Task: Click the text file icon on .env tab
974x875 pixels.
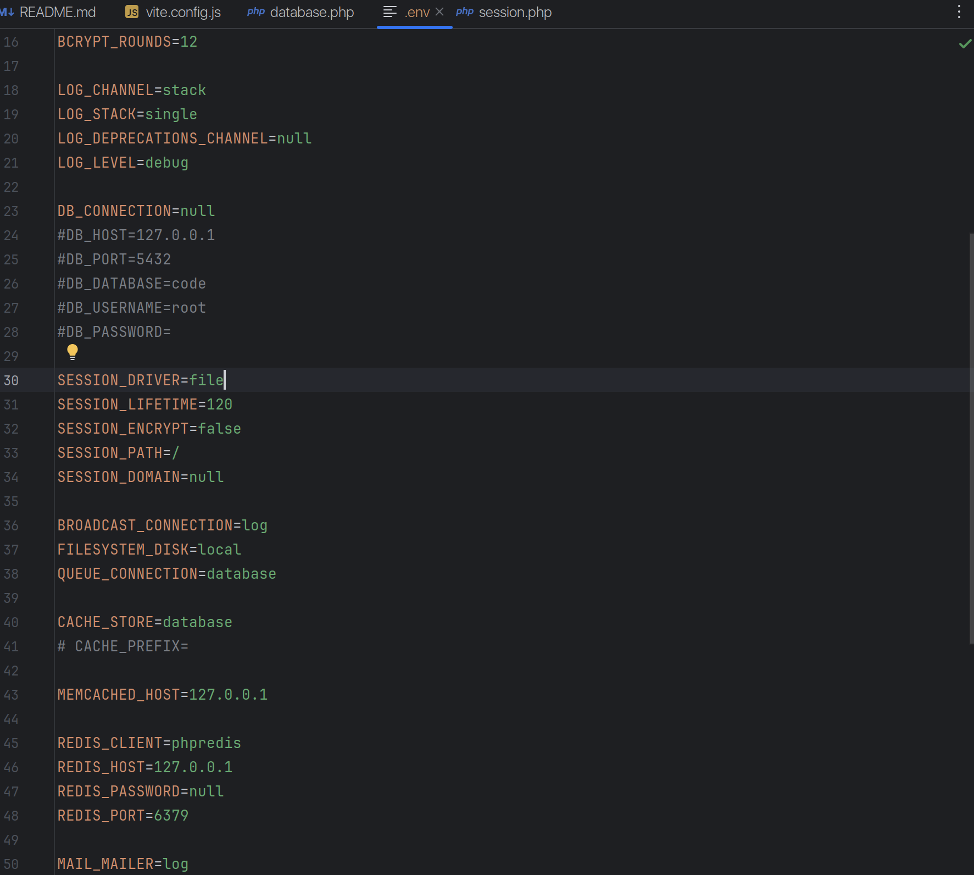Action: (390, 12)
